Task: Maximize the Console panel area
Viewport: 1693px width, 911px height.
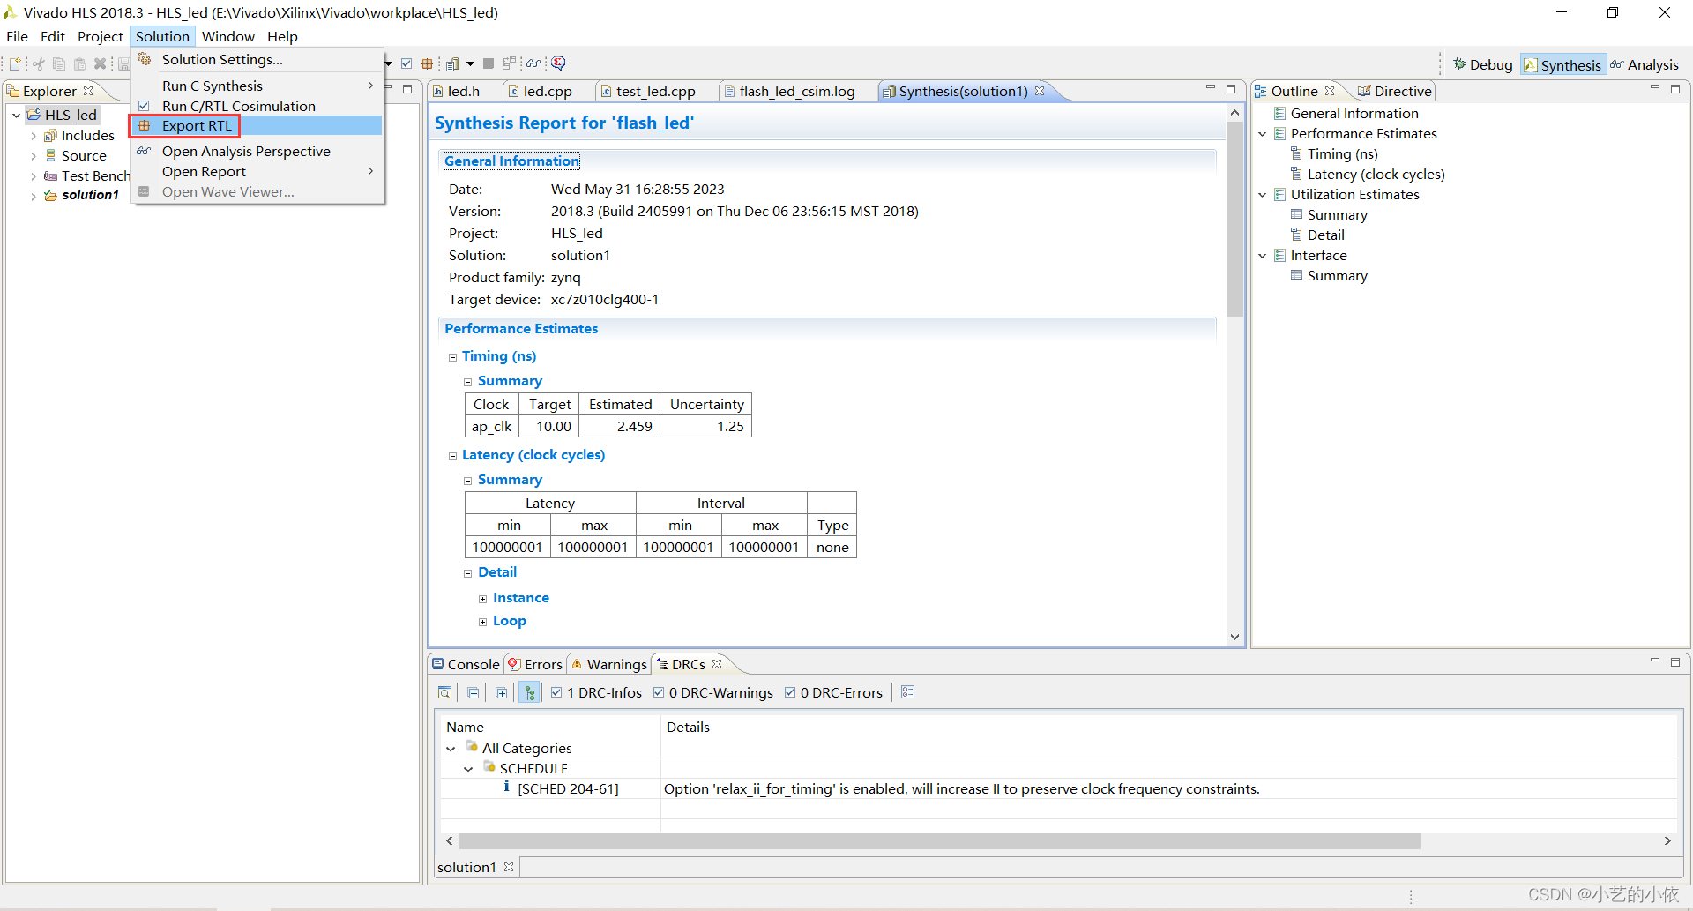Action: pos(1675,661)
